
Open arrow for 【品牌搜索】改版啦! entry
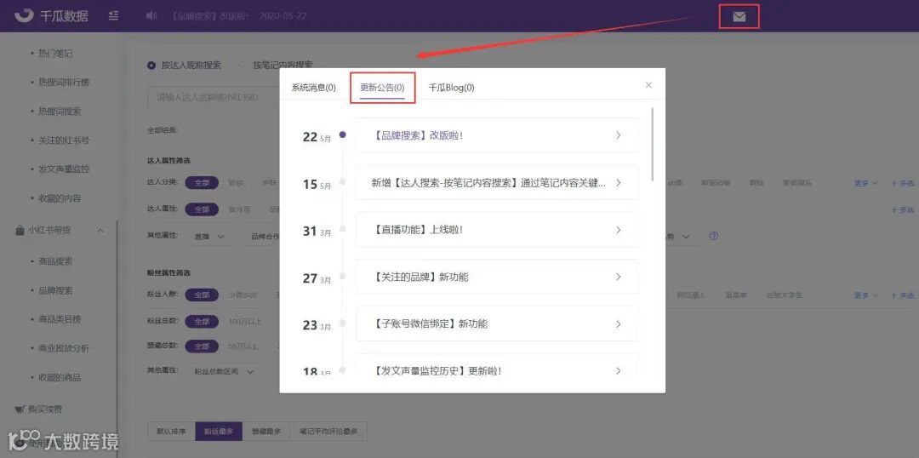coord(618,135)
